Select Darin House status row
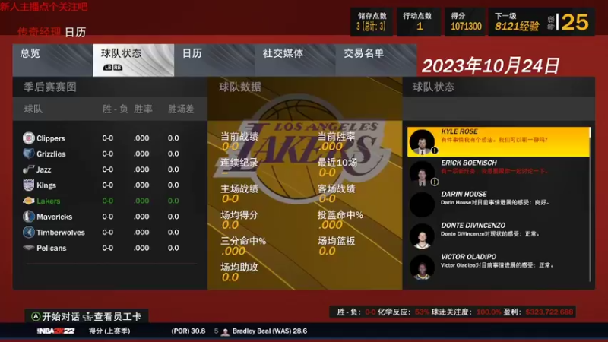Screen dimensions: 608x342 499,204
